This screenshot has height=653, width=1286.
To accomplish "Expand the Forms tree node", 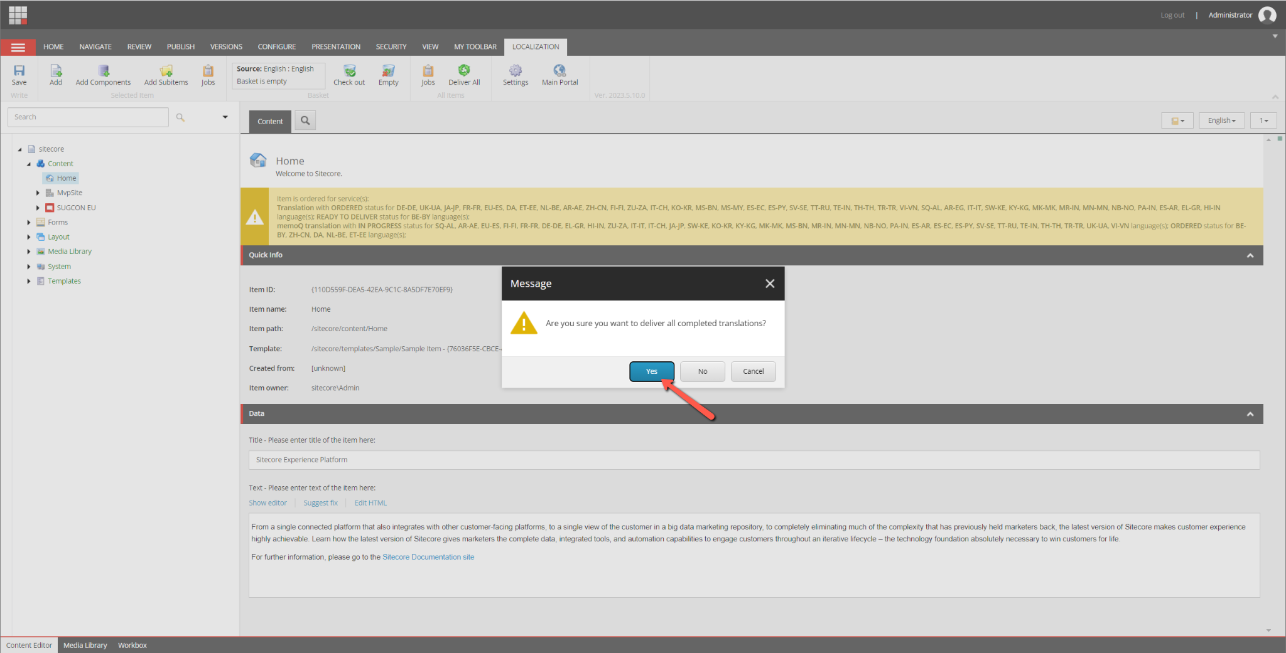I will [x=29, y=222].
